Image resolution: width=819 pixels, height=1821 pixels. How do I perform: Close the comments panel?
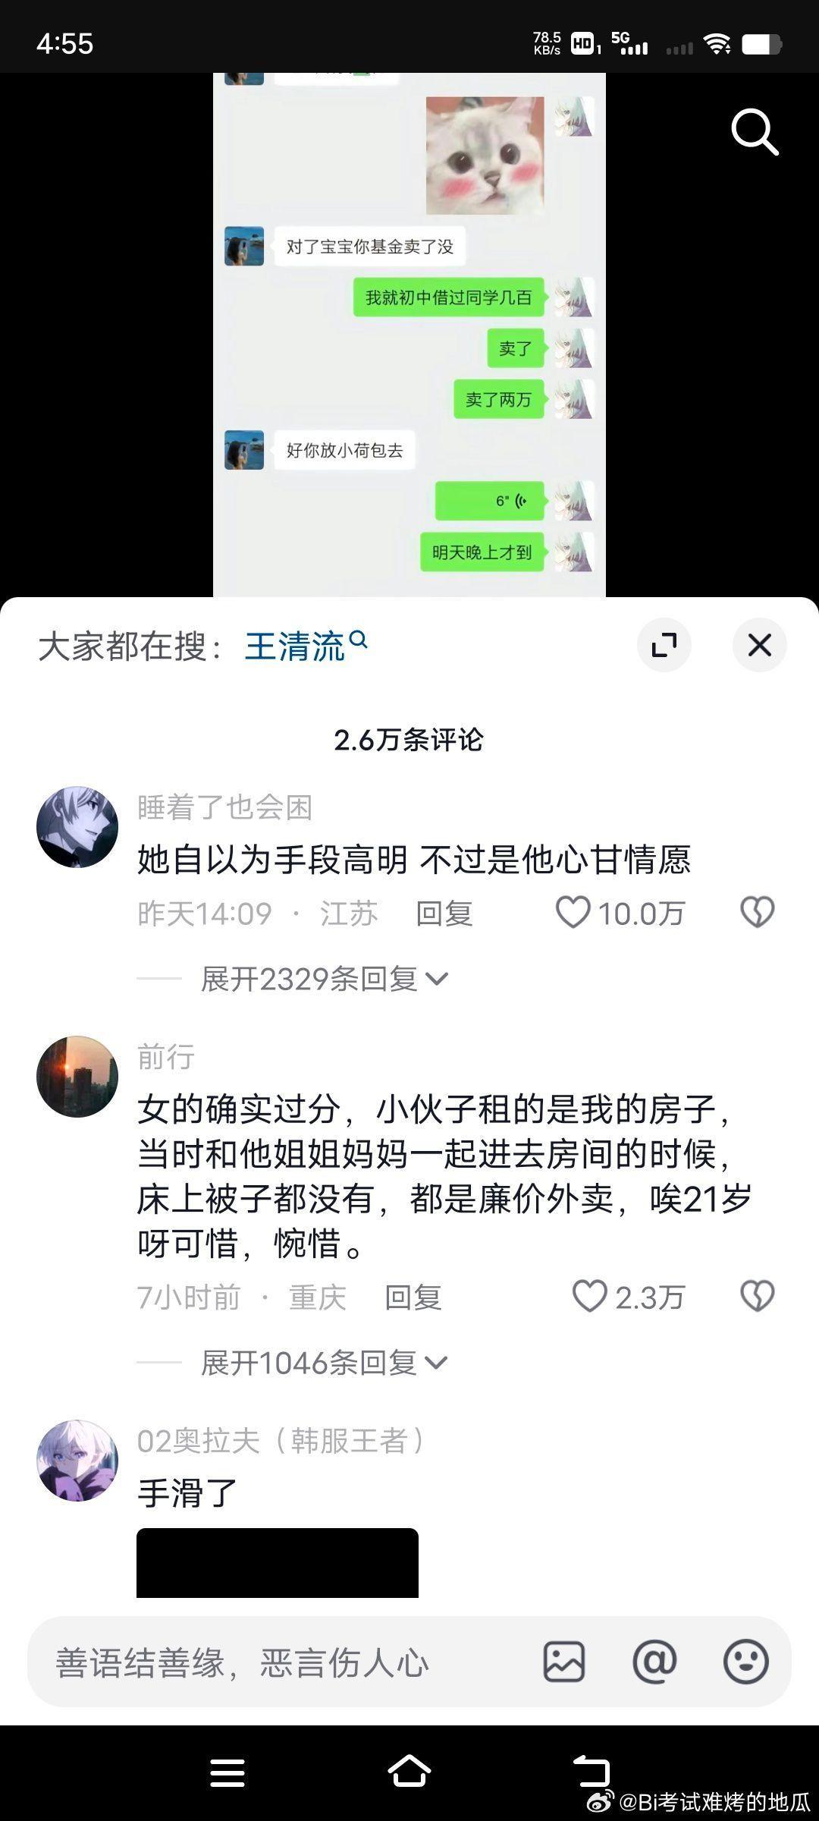pos(759,646)
